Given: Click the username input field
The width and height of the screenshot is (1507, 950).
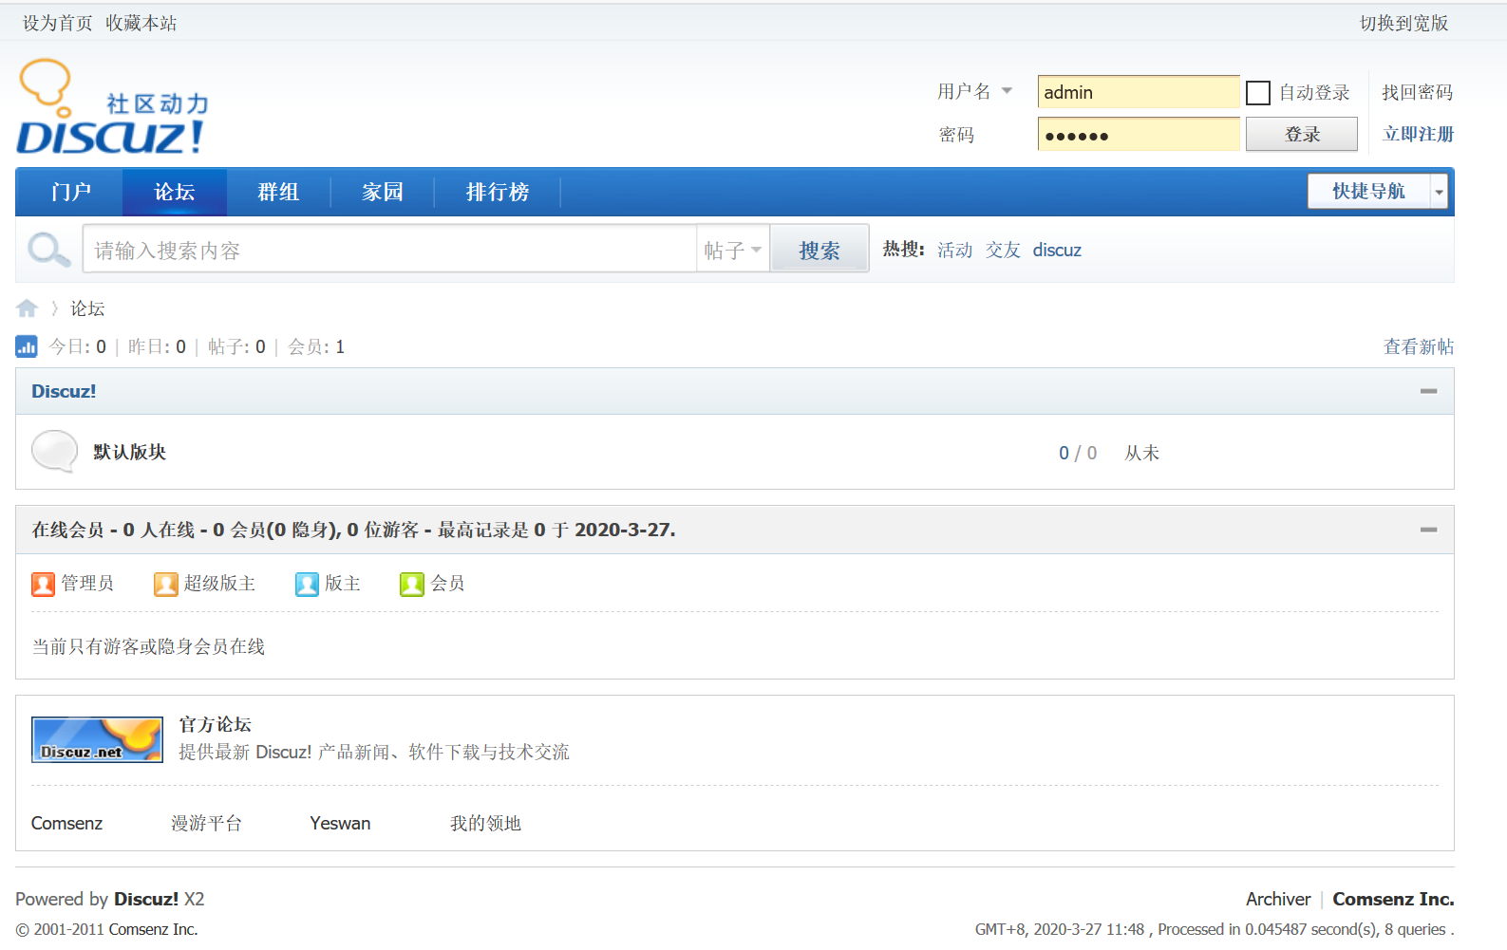Looking at the screenshot, I should point(1139,92).
